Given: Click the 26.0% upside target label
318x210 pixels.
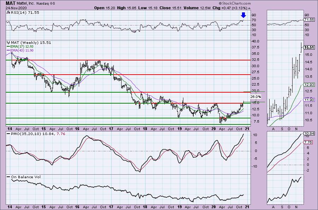Looking at the screenshot, I should [255, 97].
